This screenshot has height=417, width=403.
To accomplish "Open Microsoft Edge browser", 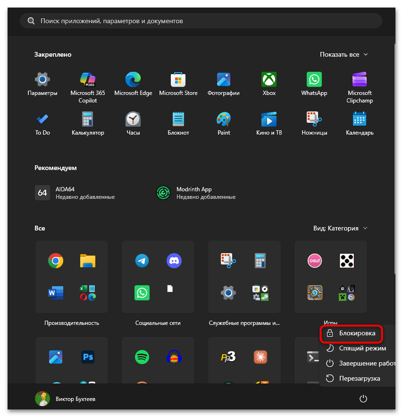I will click(x=133, y=84).
